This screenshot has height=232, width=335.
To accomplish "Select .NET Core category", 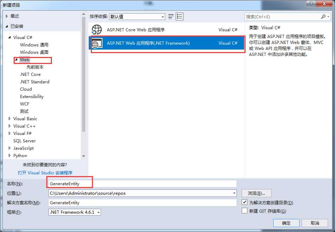I will (30, 74).
